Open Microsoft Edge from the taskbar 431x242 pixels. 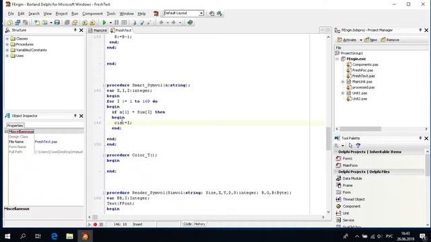click(54, 236)
